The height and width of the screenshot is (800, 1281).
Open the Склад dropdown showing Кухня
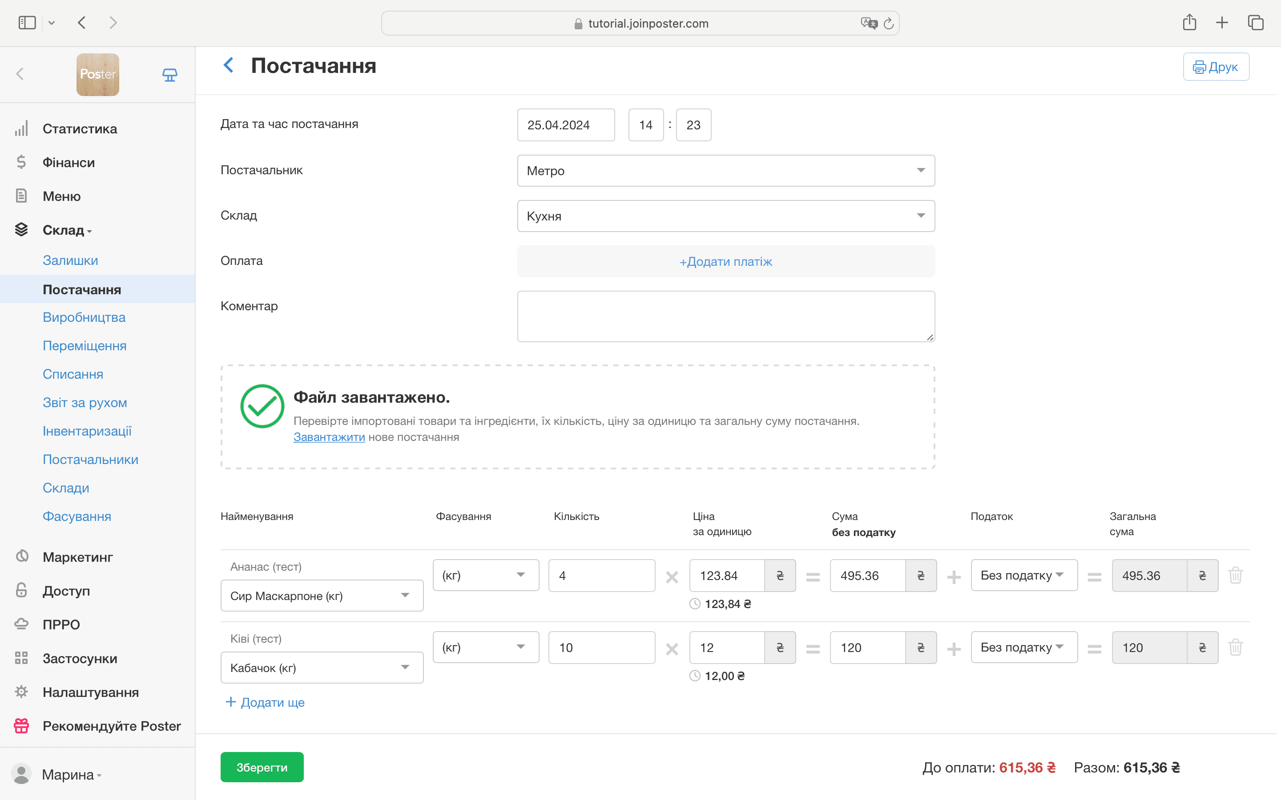coord(726,216)
